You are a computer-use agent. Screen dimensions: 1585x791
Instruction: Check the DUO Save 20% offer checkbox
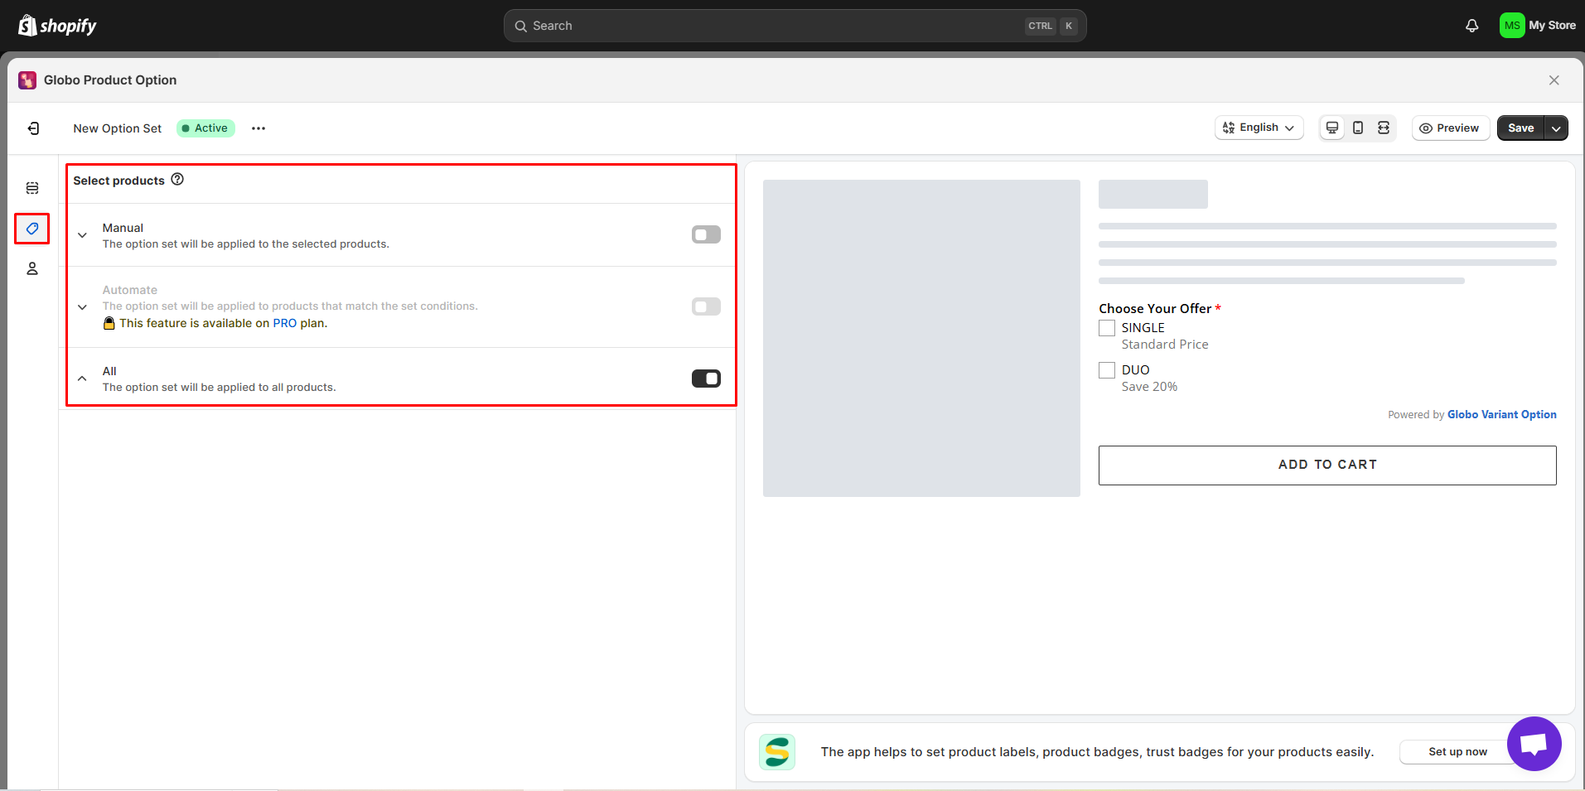click(1106, 369)
